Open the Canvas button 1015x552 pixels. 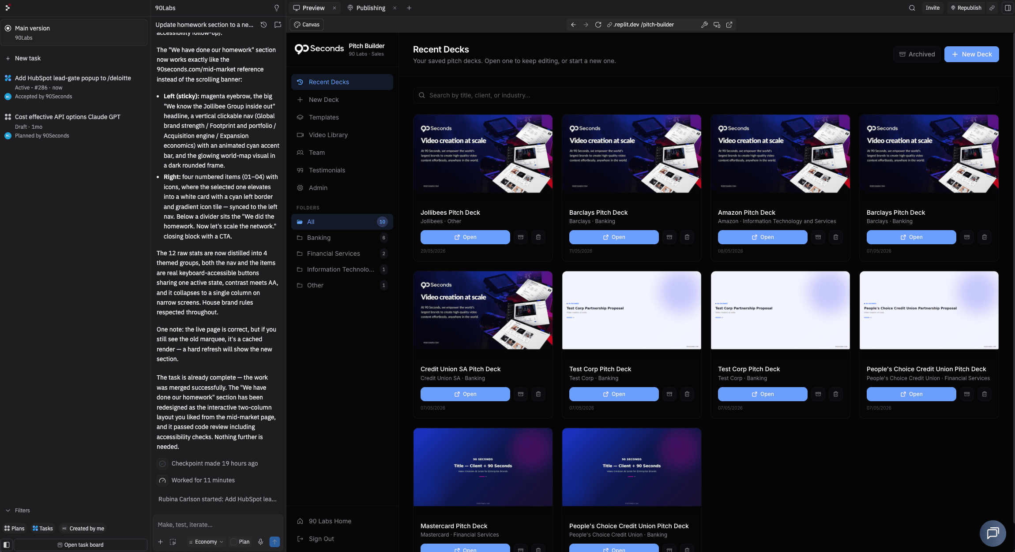click(x=307, y=25)
